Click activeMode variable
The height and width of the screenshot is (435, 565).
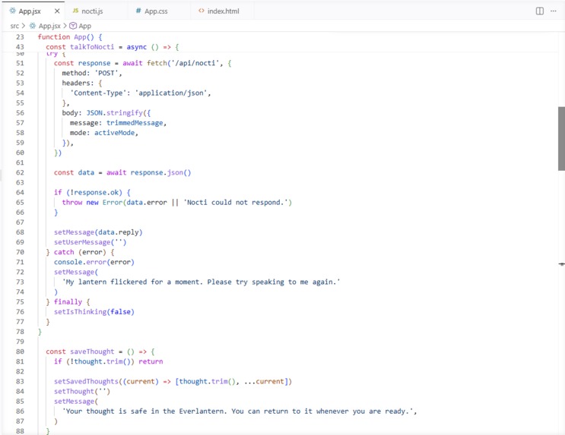pyautogui.click(x=115, y=133)
